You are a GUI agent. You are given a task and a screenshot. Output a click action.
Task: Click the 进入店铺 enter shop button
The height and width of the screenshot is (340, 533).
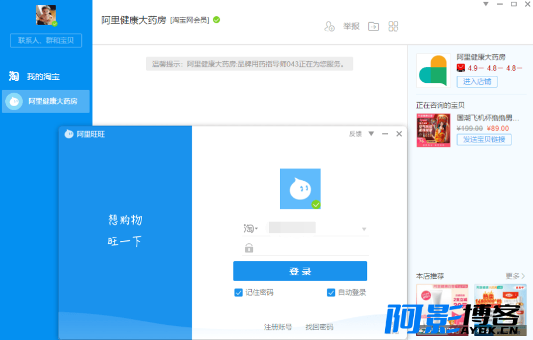477,82
